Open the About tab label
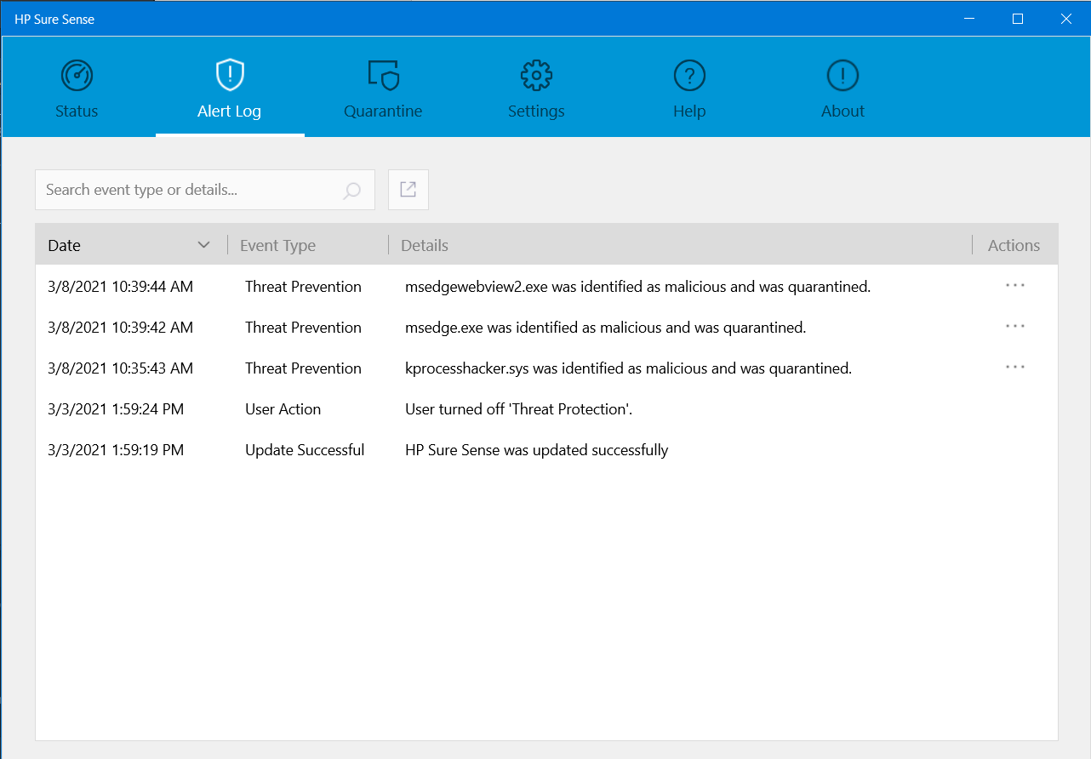The height and width of the screenshot is (759, 1091). (843, 111)
